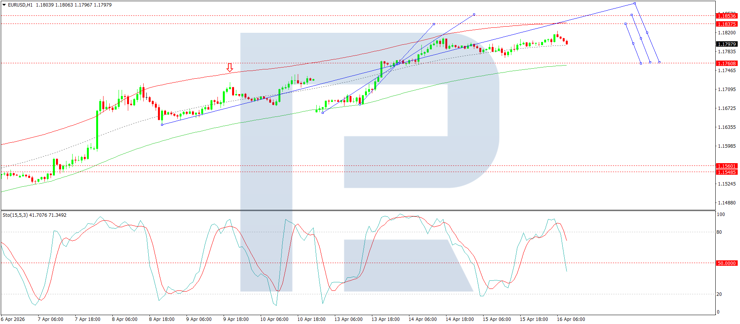Click the 8 Apr 06:00 time label
The height and width of the screenshot is (324, 740).
pyautogui.click(x=125, y=319)
